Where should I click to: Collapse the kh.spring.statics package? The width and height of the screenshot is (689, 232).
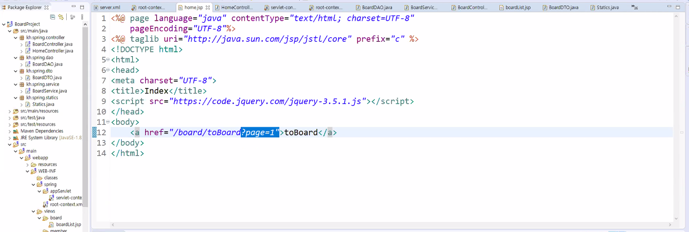click(16, 97)
